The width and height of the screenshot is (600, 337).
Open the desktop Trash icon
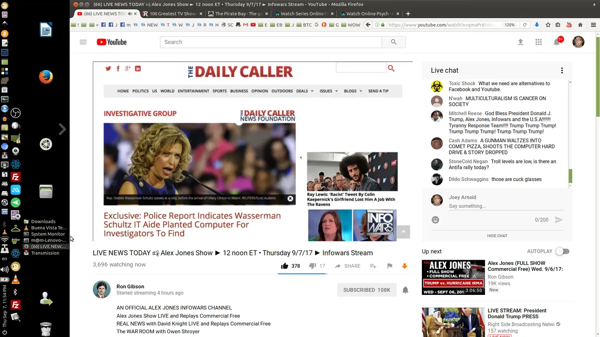coord(45,329)
